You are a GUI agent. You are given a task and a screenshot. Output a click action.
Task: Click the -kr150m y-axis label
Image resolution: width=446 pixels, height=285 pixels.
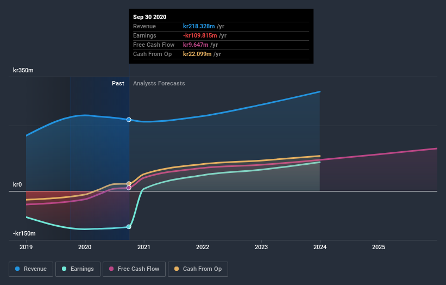coord(24,233)
